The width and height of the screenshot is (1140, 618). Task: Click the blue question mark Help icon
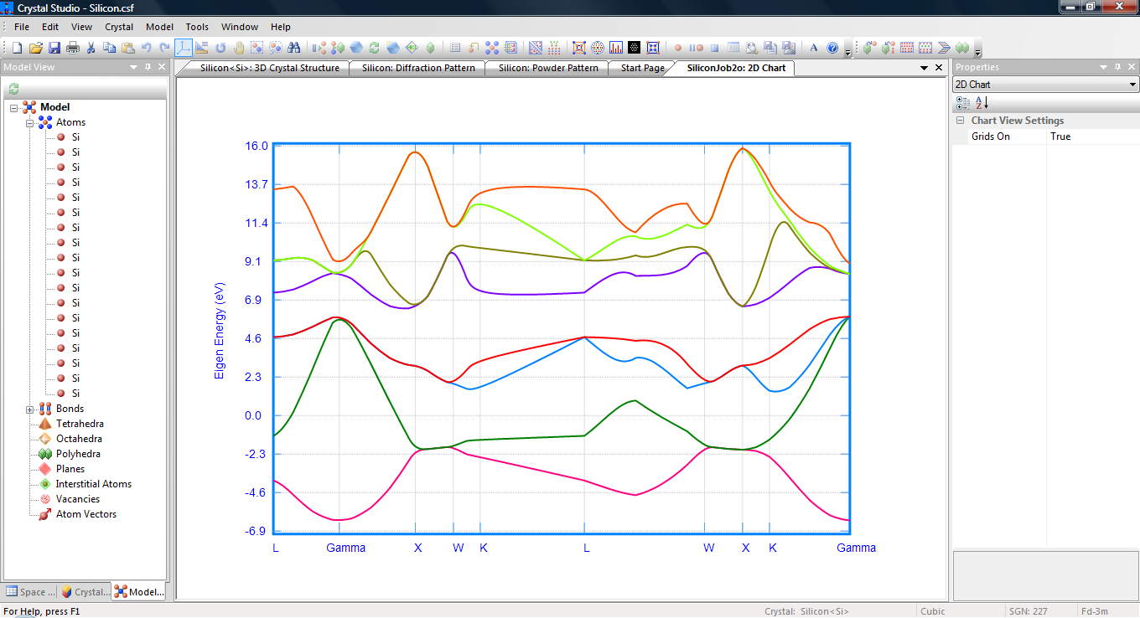[x=832, y=48]
